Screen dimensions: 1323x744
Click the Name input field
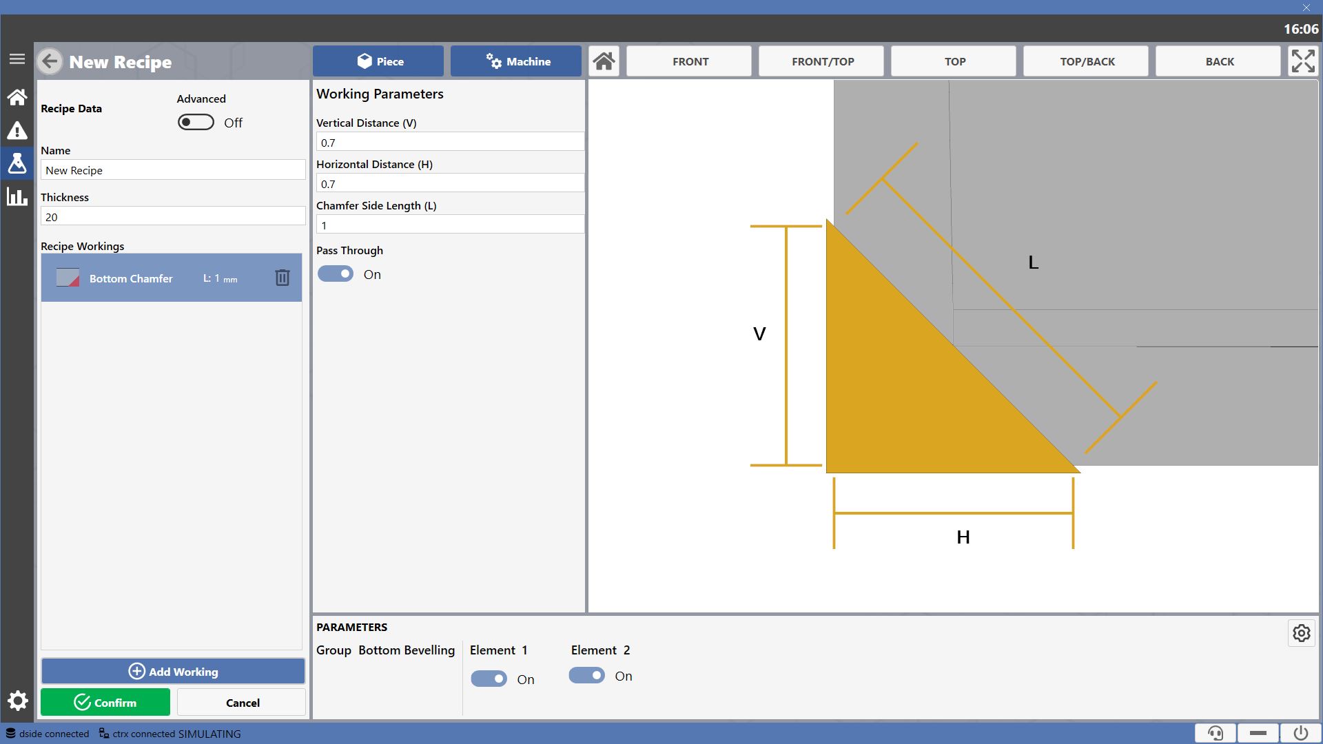point(173,170)
